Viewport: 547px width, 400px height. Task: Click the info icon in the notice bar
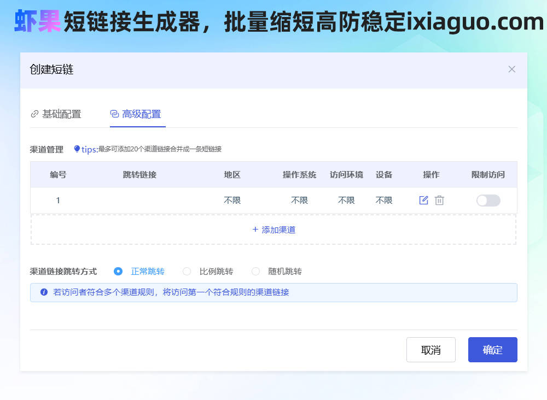click(44, 292)
